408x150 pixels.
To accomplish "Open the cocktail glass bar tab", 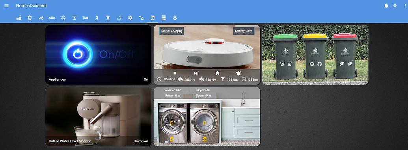I will point(75,18).
